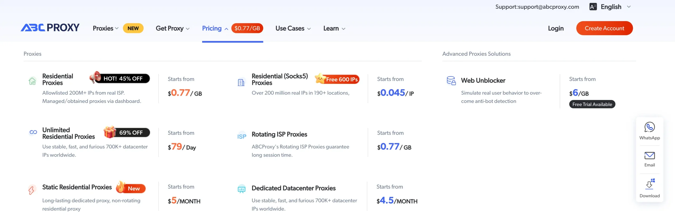
Task: Click the $79/Day price
Action: pos(182,147)
